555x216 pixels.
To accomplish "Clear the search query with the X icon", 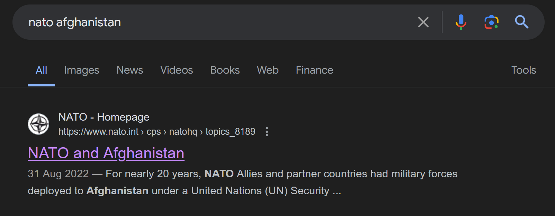I will 423,22.
